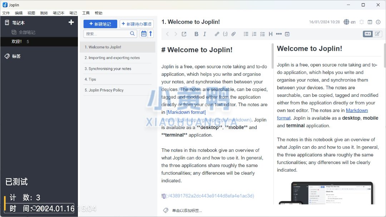Insert the current date and time icon
The image size is (386, 217).
(287, 34)
